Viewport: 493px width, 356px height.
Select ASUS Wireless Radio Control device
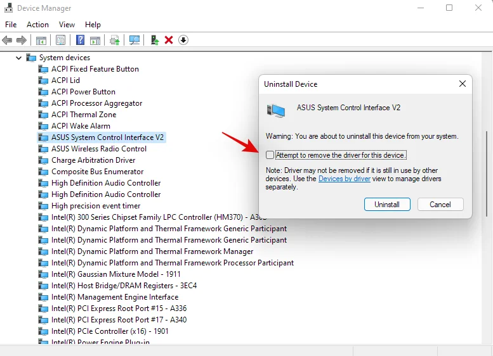point(98,149)
